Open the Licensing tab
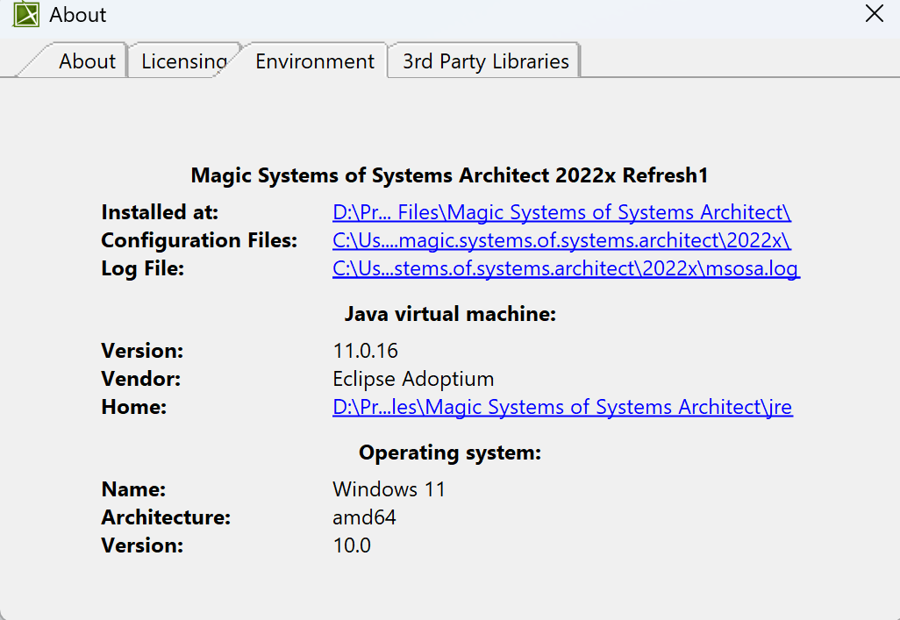 (182, 61)
